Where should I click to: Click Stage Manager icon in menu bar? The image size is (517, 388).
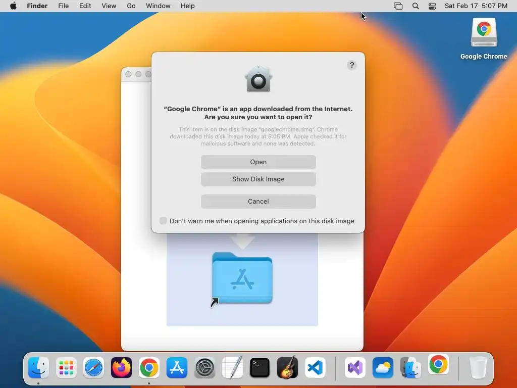tap(398, 6)
